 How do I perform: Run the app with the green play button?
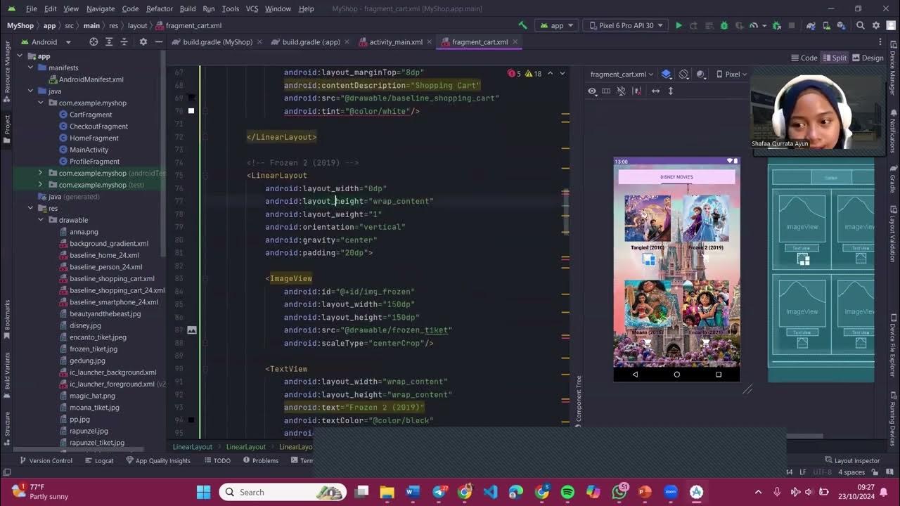(x=679, y=25)
